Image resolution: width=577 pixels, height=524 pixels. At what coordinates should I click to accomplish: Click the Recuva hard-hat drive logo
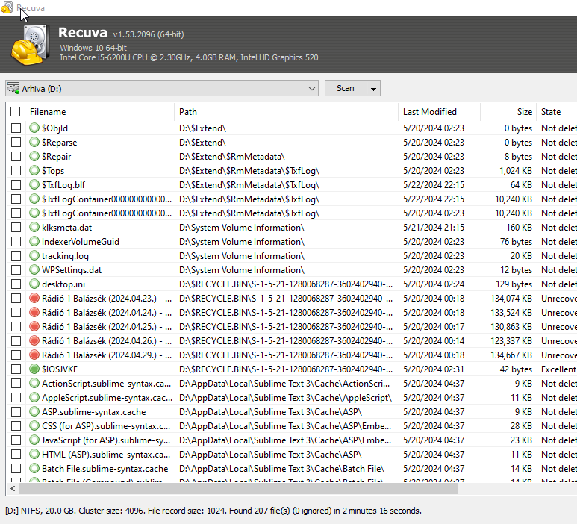click(31, 45)
